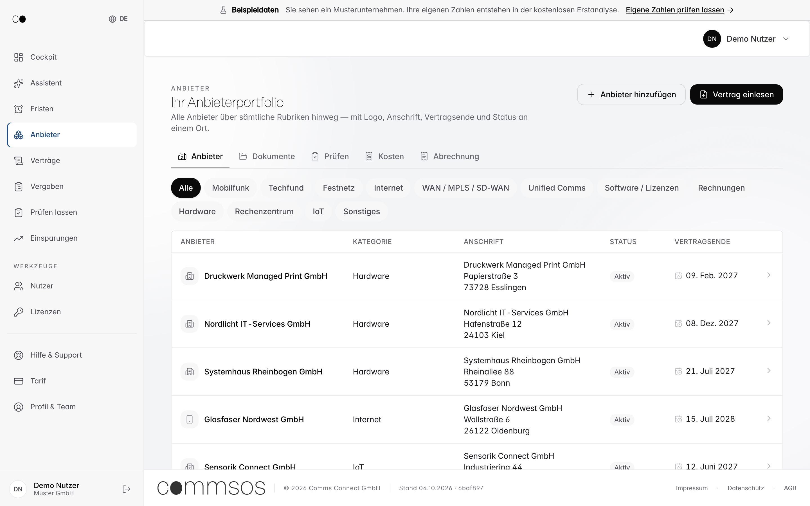810x506 pixels.
Task: Select the Rechenzentrum category chip
Action: [264, 211]
